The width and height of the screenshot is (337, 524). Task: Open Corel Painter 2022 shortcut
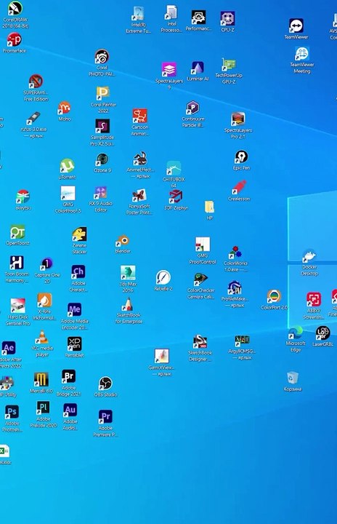pos(103,94)
